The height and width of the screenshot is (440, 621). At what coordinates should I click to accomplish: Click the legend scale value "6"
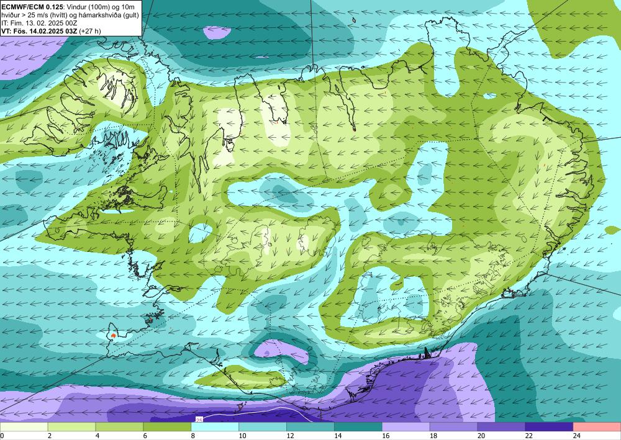[145, 436]
